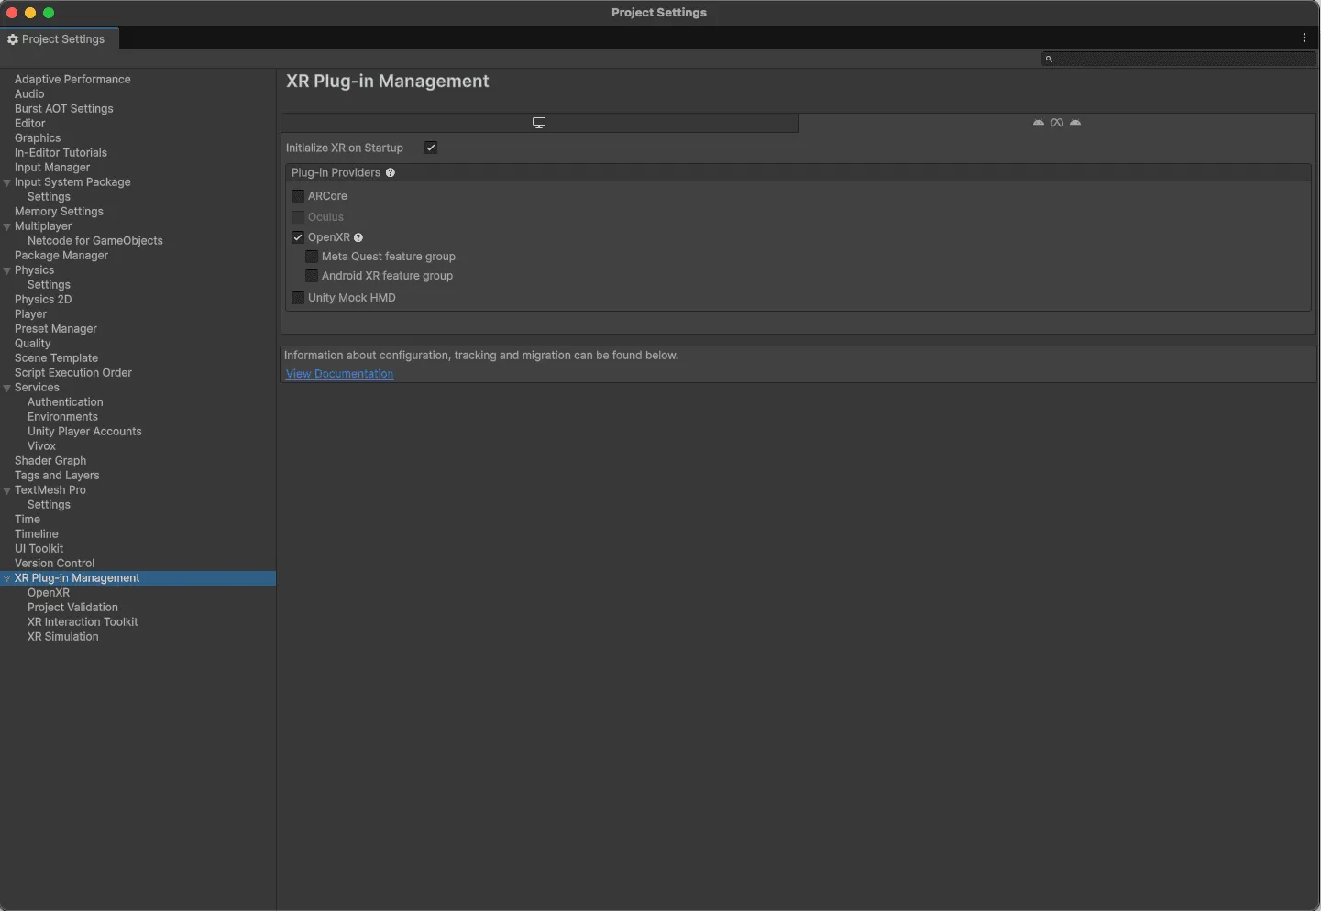Click the search magnifier icon

(1049, 59)
